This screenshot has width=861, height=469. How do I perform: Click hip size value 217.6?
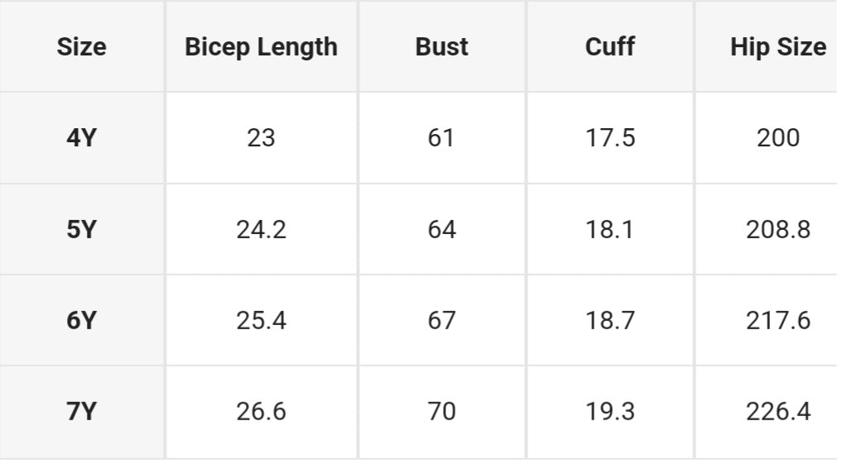[x=777, y=320]
